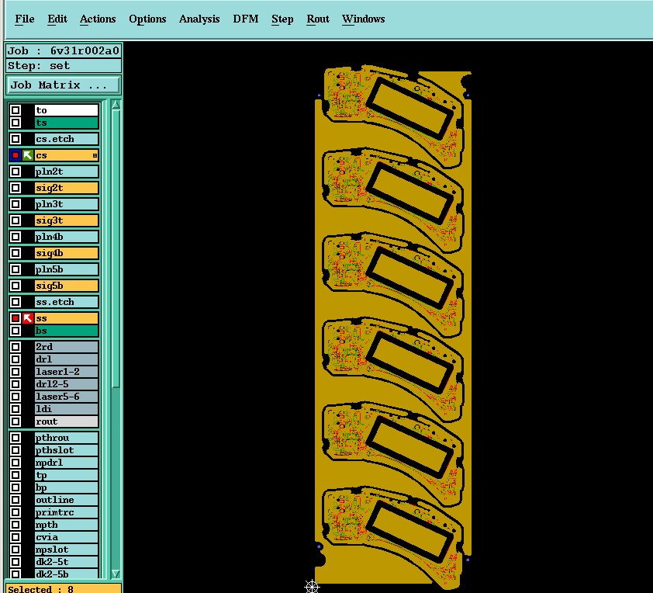Select the drl2-5 layer name

click(67, 383)
